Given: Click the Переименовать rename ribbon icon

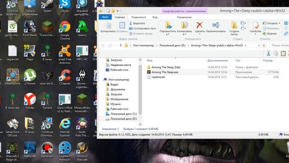Looking at the screenshot, I should (x=216, y=27).
